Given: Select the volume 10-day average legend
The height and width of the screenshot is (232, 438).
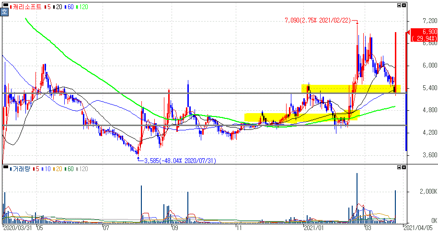Looking at the screenshot, I should pos(46,169).
